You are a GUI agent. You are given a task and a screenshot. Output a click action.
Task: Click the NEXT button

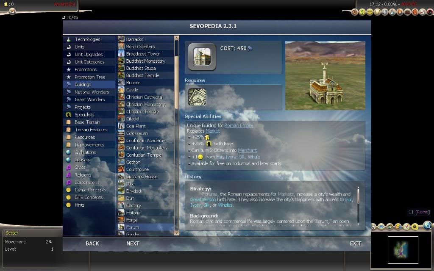[133, 243]
